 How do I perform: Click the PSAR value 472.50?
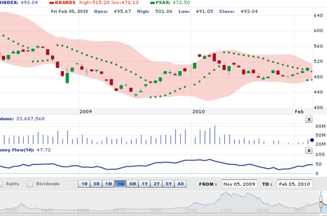point(181,3)
